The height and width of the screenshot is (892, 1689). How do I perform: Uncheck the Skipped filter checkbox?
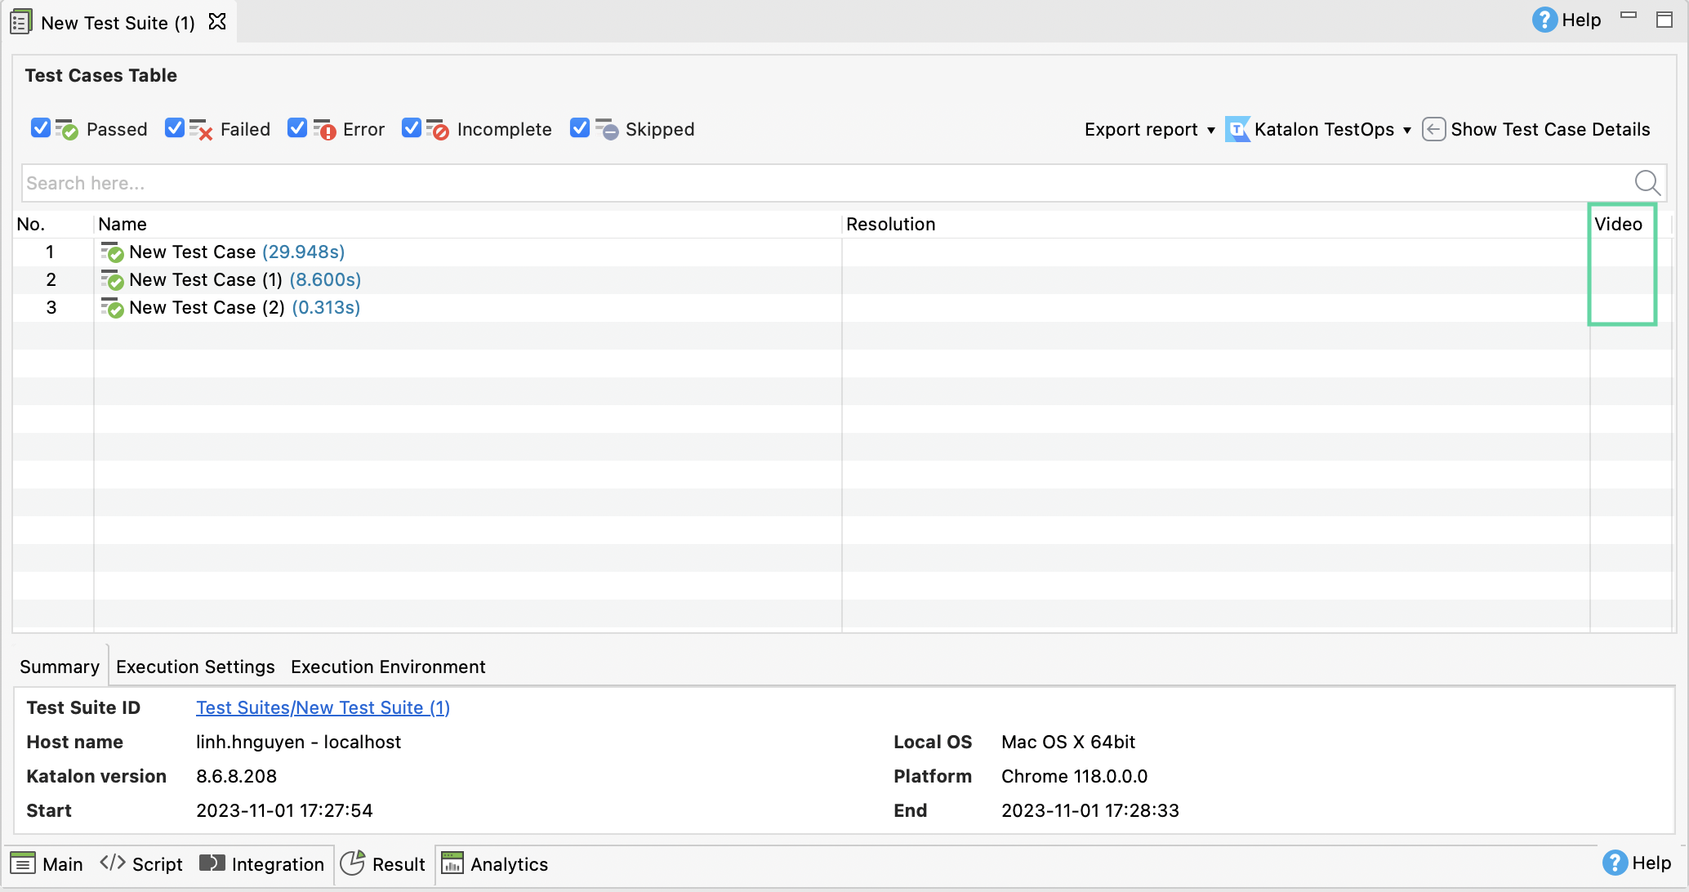click(x=580, y=127)
